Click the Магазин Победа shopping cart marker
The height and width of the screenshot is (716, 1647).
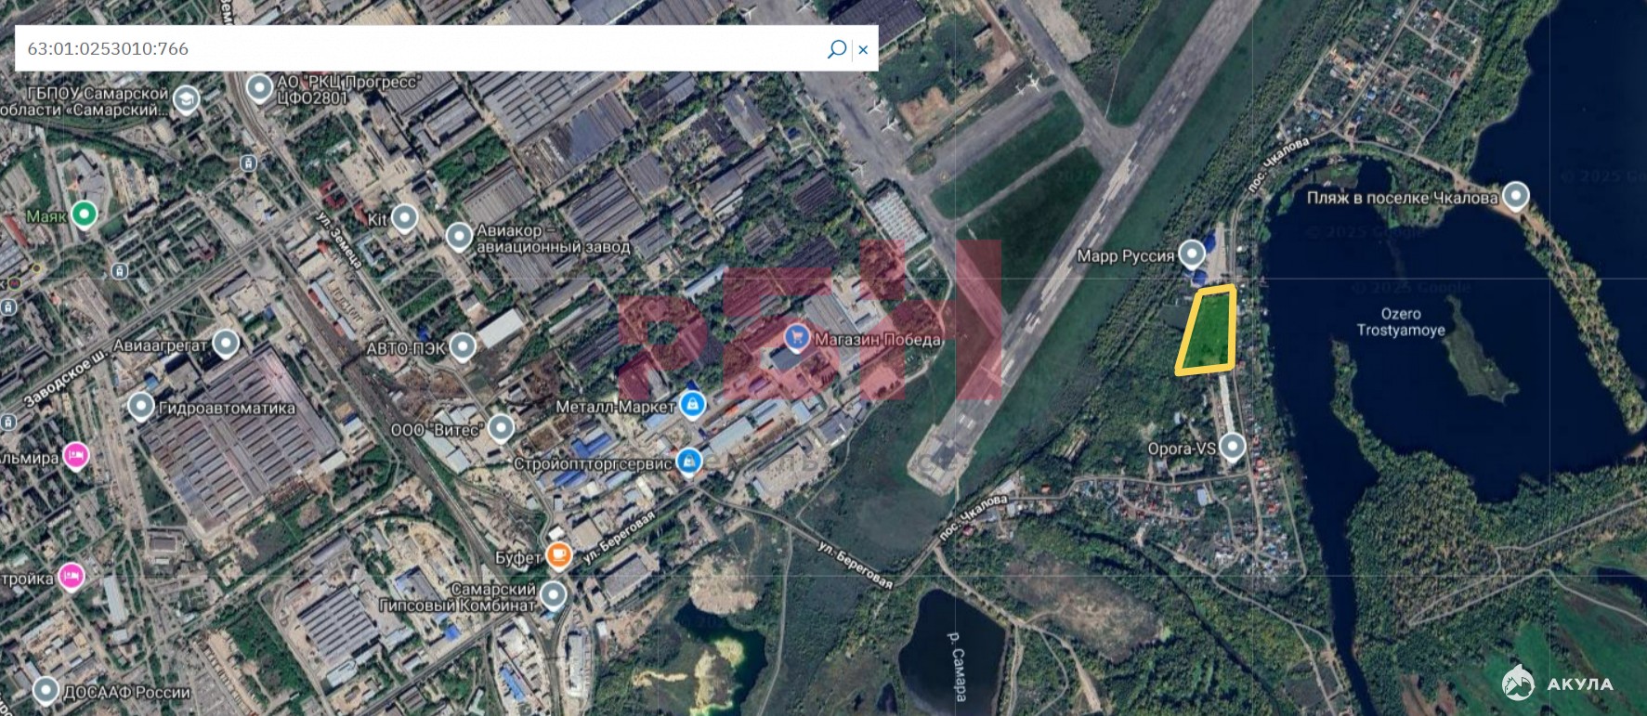[796, 337]
